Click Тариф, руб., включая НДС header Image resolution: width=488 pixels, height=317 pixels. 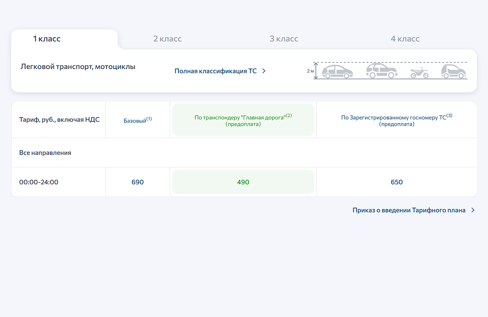(x=59, y=120)
